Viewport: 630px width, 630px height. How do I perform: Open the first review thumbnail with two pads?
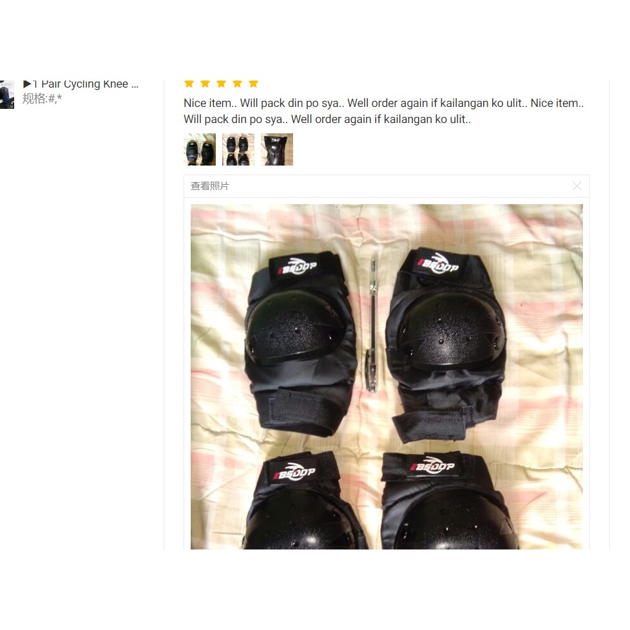pos(200,149)
